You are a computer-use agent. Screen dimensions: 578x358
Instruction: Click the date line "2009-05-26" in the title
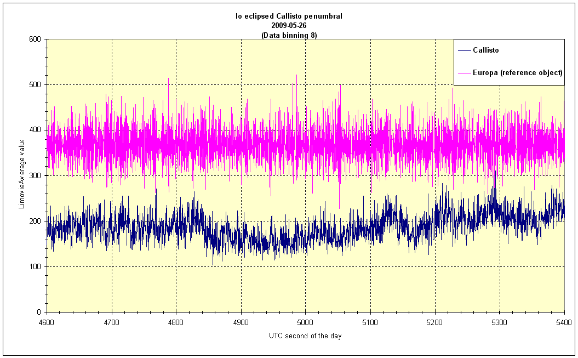tap(289, 26)
